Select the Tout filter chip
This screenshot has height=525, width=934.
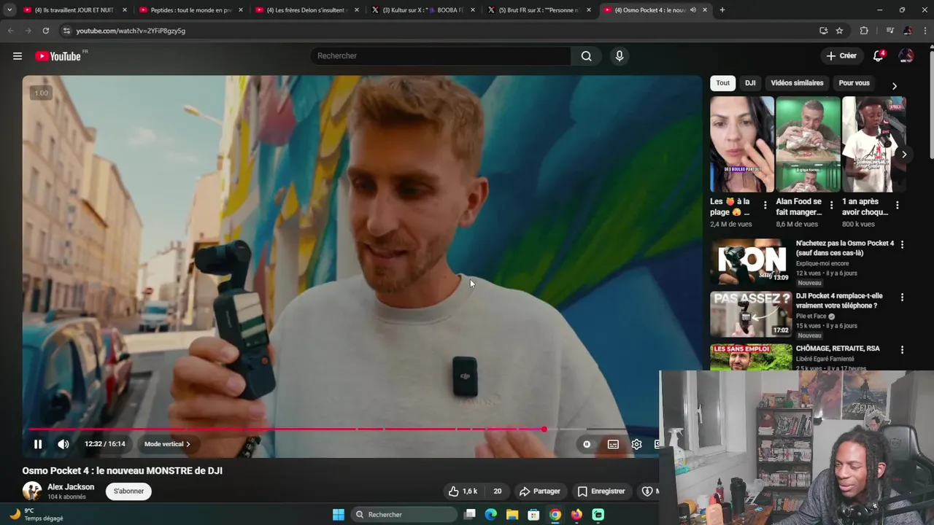click(x=722, y=83)
